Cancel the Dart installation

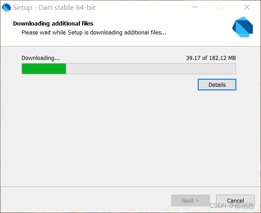coord(235,200)
